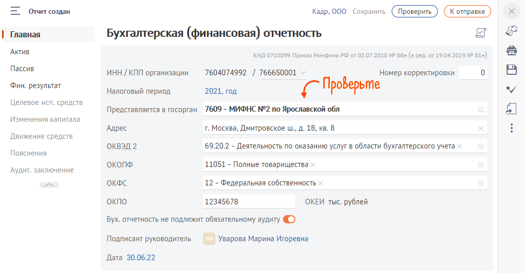This screenshot has width=525, height=273.
Task: Click the 2021, год tax period link
Action: pyautogui.click(x=220, y=91)
